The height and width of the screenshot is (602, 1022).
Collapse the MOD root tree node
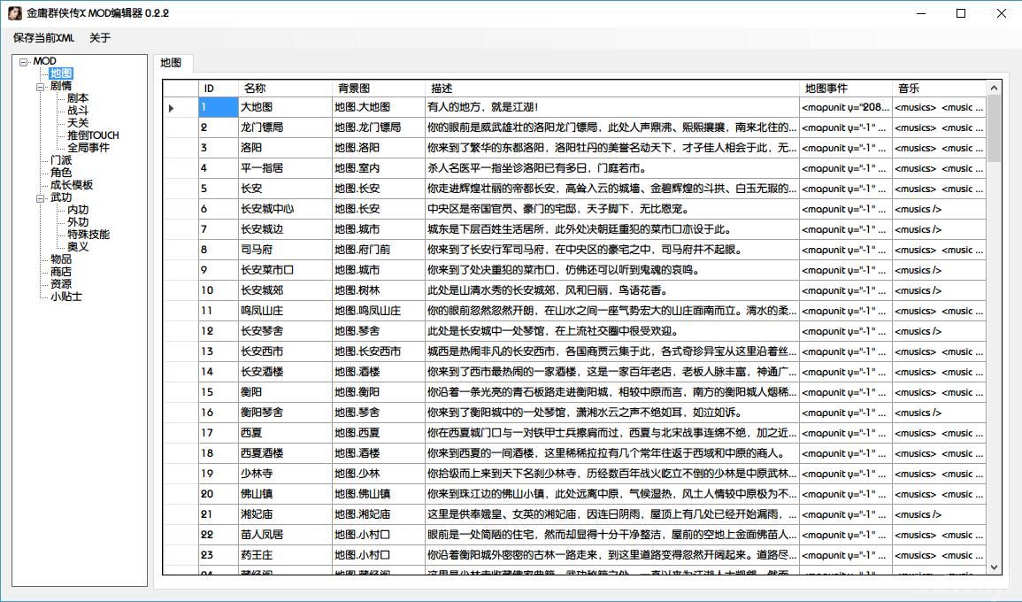click(x=23, y=62)
